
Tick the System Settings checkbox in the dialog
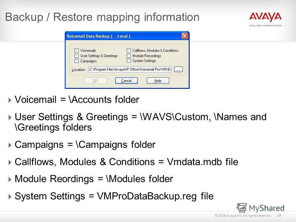[129, 61]
